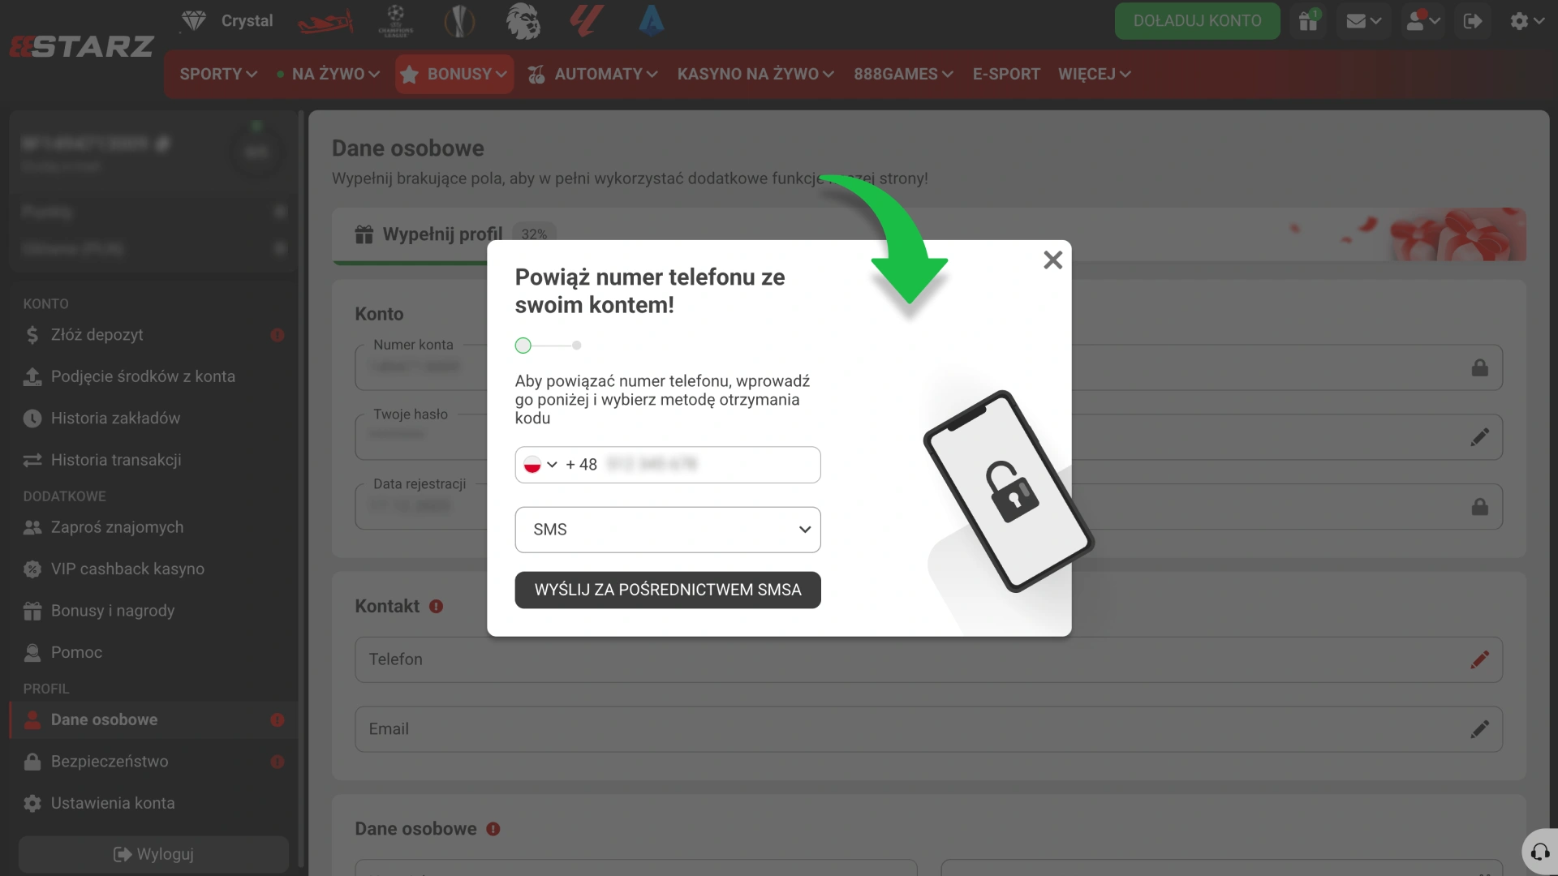Open the gift box bonuses icon in header
Image resolution: width=1558 pixels, height=876 pixels.
[1308, 20]
